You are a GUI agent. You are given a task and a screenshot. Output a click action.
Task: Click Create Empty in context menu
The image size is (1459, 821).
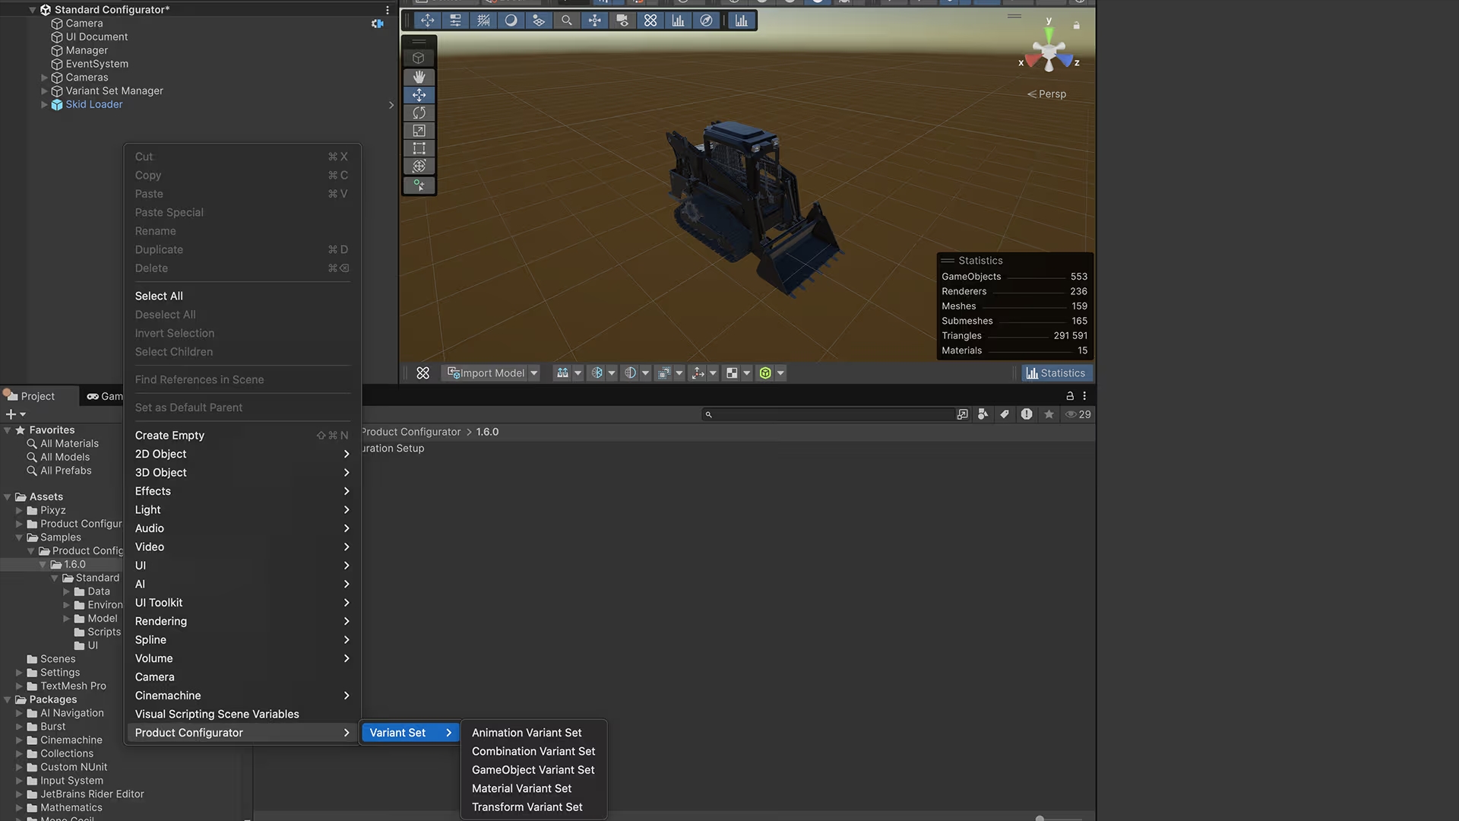169,436
